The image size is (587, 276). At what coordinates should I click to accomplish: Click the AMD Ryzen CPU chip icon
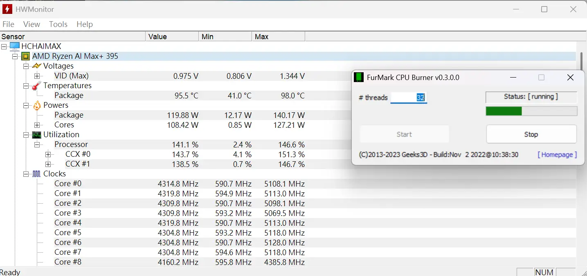(x=26, y=56)
